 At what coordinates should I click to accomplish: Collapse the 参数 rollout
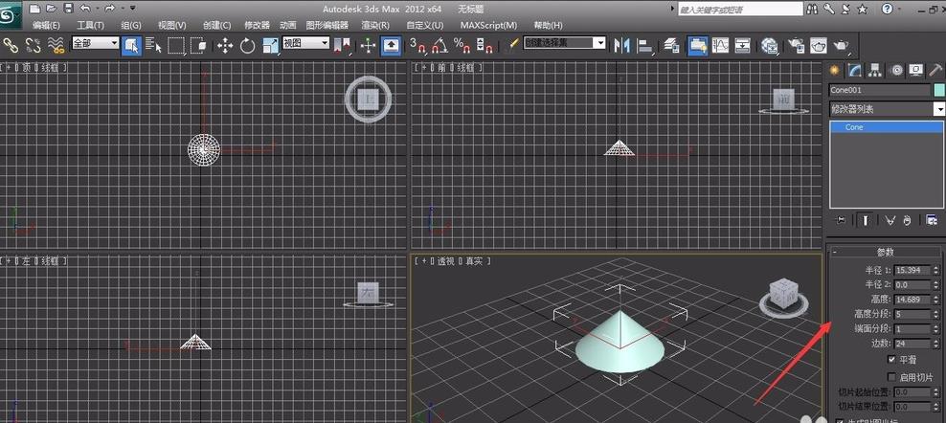click(x=885, y=253)
